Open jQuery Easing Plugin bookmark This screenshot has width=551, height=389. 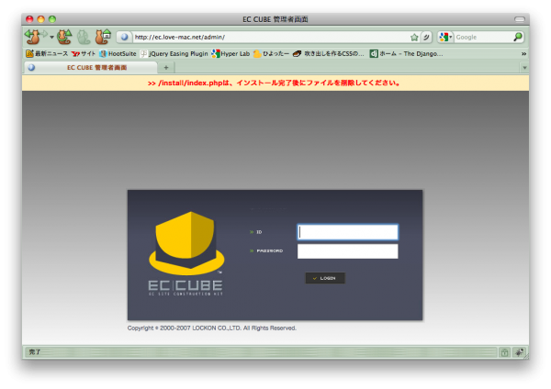pyautogui.click(x=174, y=54)
